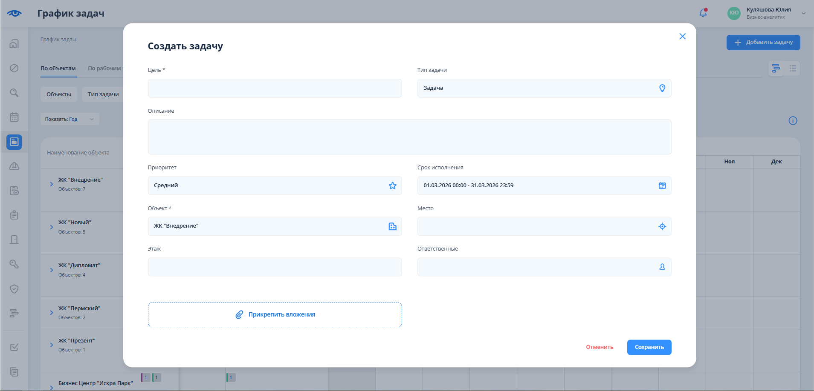Click into the Цель input field

(x=275, y=88)
